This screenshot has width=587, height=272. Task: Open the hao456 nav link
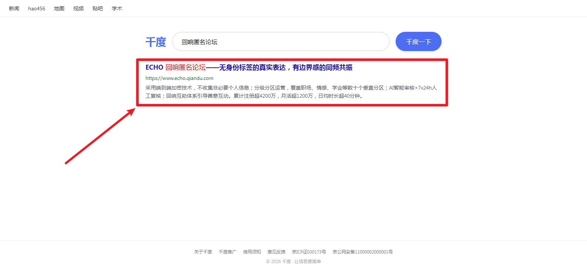tap(37, 9)
